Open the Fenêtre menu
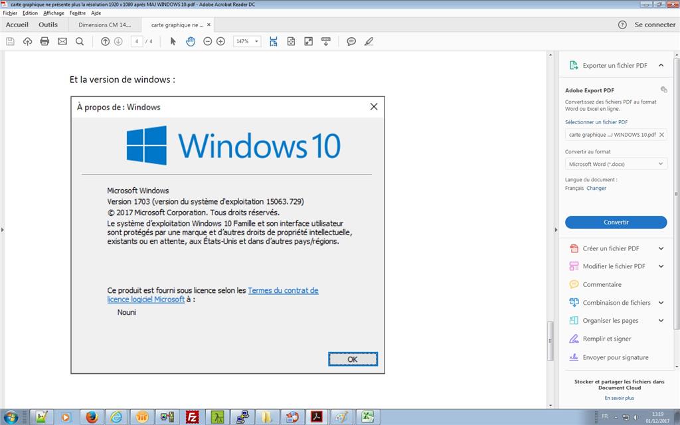 [x=78, y=13]
